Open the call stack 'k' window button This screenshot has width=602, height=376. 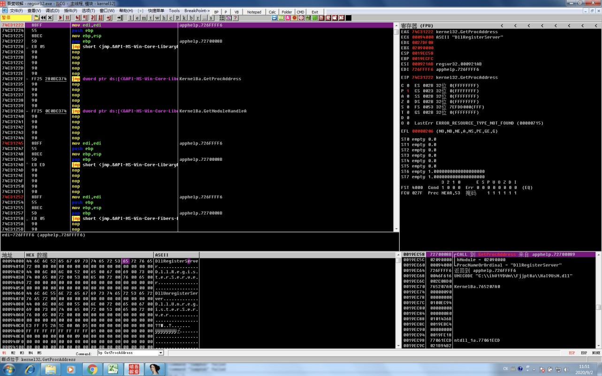click(x=184, y=18)
